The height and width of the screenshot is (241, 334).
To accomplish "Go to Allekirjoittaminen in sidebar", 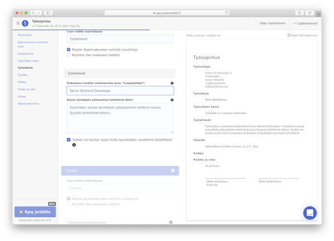I will coord(28,104).
